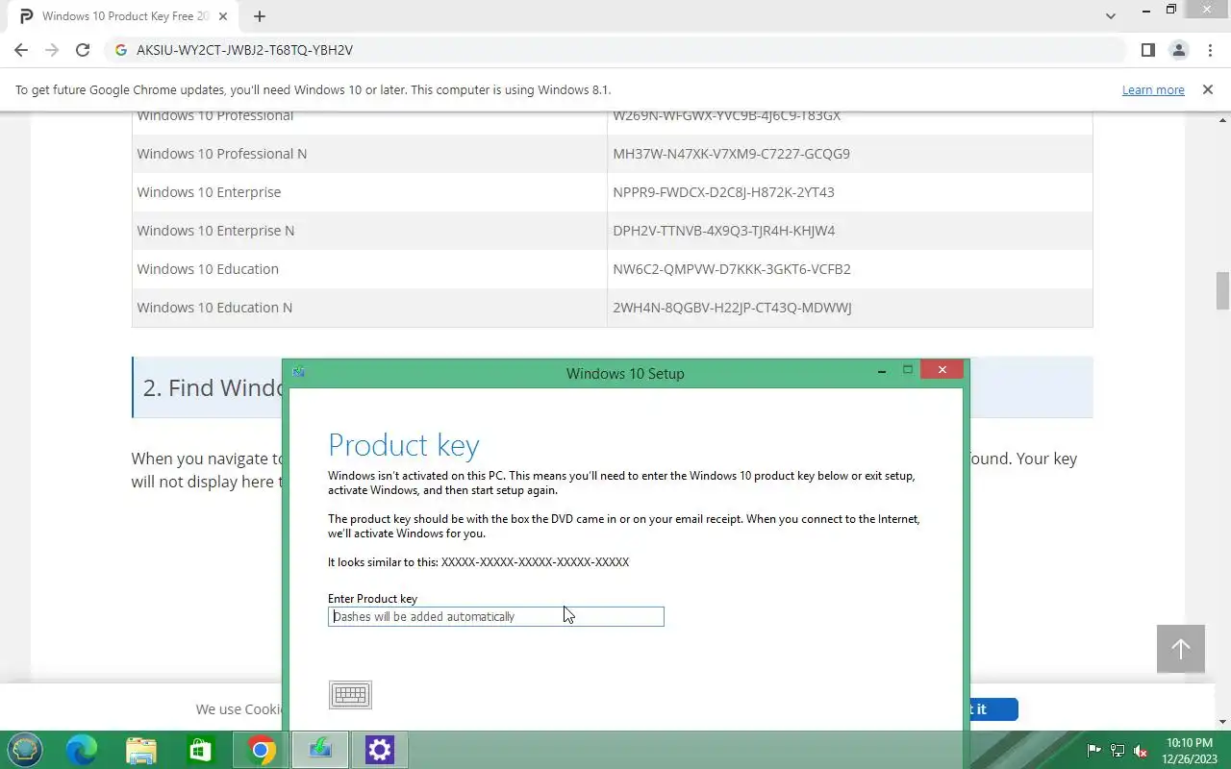The height and width of the screenshot is (769, 1231).
Task: Click the scroll-to-top arrow button
Action: (x=1180, y=649)
